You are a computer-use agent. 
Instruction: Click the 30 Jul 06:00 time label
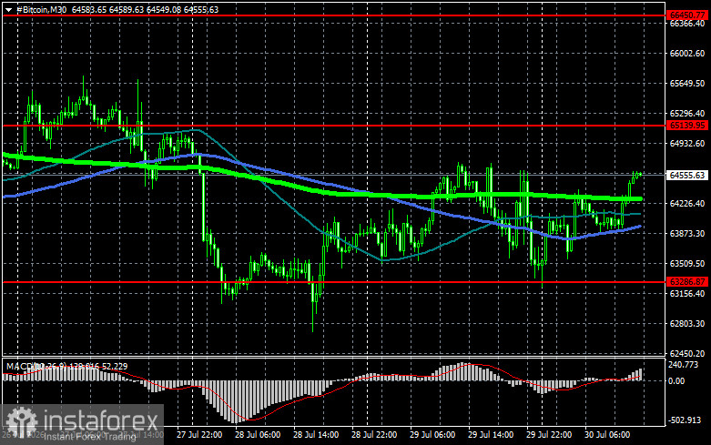(607, 435)
